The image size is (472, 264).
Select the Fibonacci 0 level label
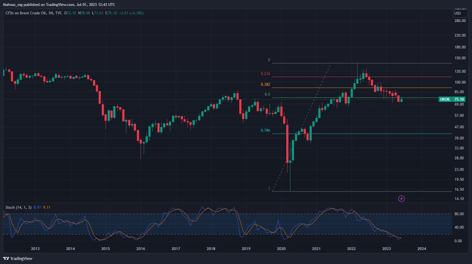269,60
